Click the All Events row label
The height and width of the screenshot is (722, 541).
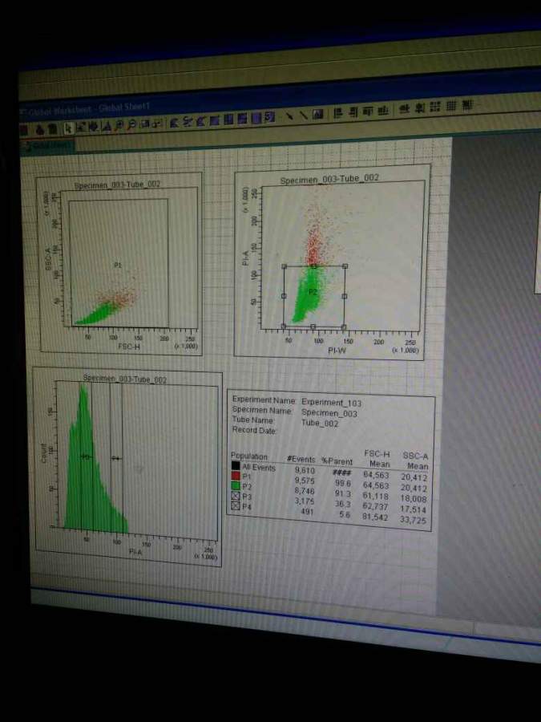(x=259, y=468)
